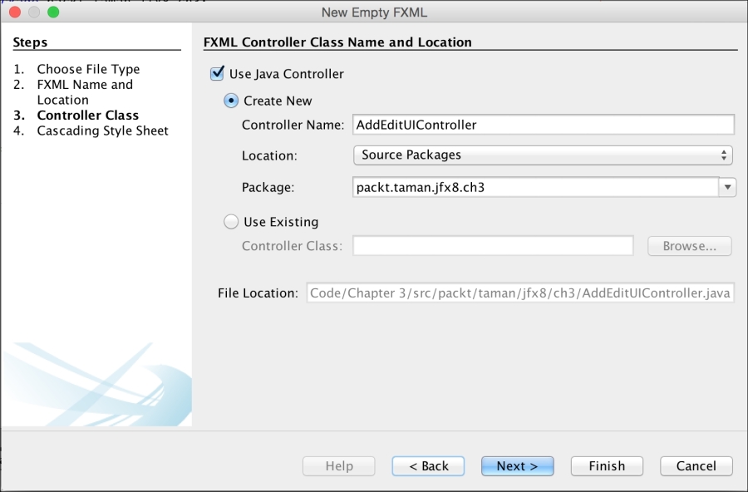748x492 pixels.
Task: Click the Controller Class text field
Action: (x=494, y=246)
